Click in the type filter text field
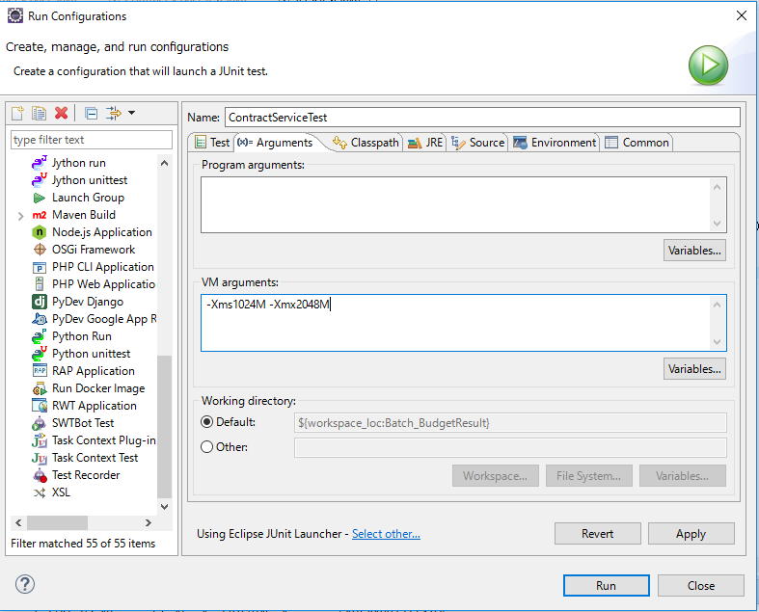The image size is (759, 612). coord(92,140)
